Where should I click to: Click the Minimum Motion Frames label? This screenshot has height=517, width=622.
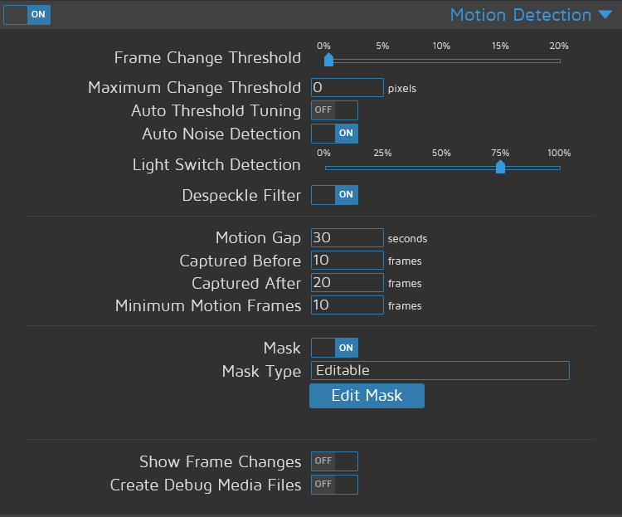208,305
